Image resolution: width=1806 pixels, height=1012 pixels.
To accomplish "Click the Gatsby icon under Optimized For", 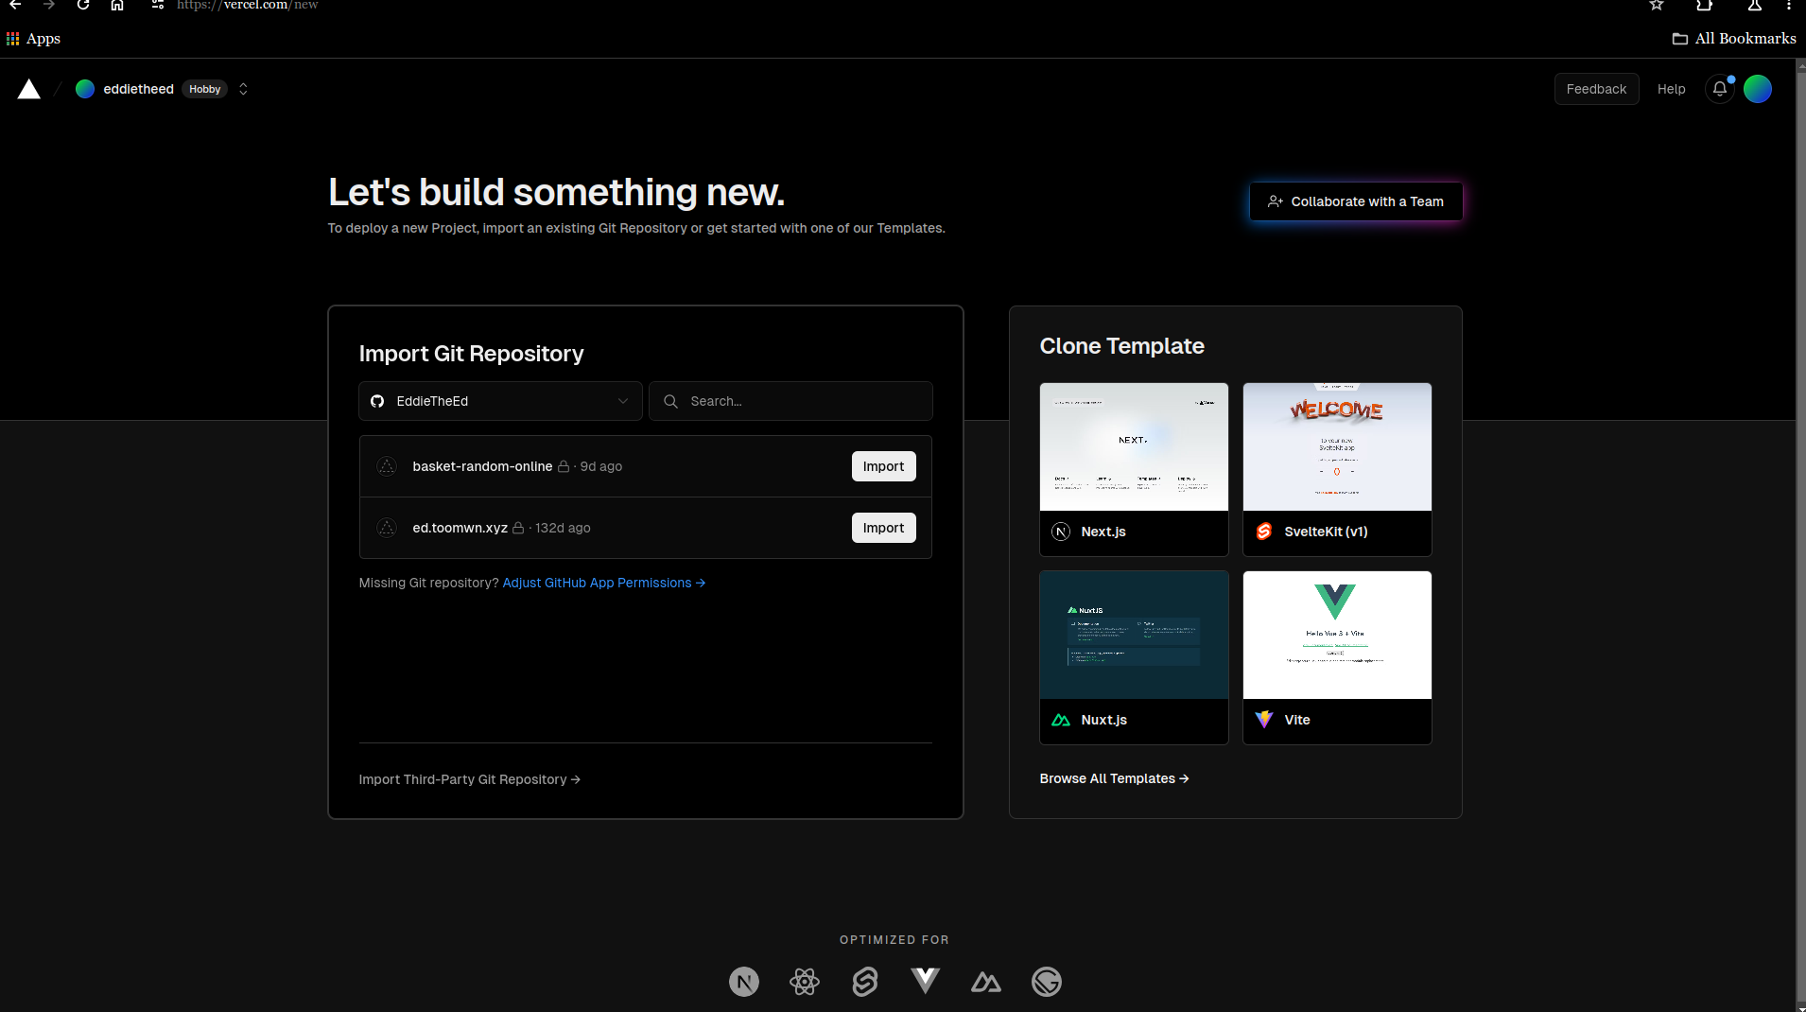I will coord(1047,982).
